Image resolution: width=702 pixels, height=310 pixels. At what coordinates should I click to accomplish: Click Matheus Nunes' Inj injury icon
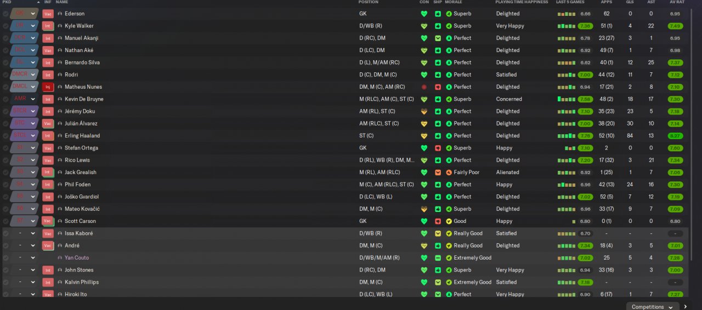point(48,87)
